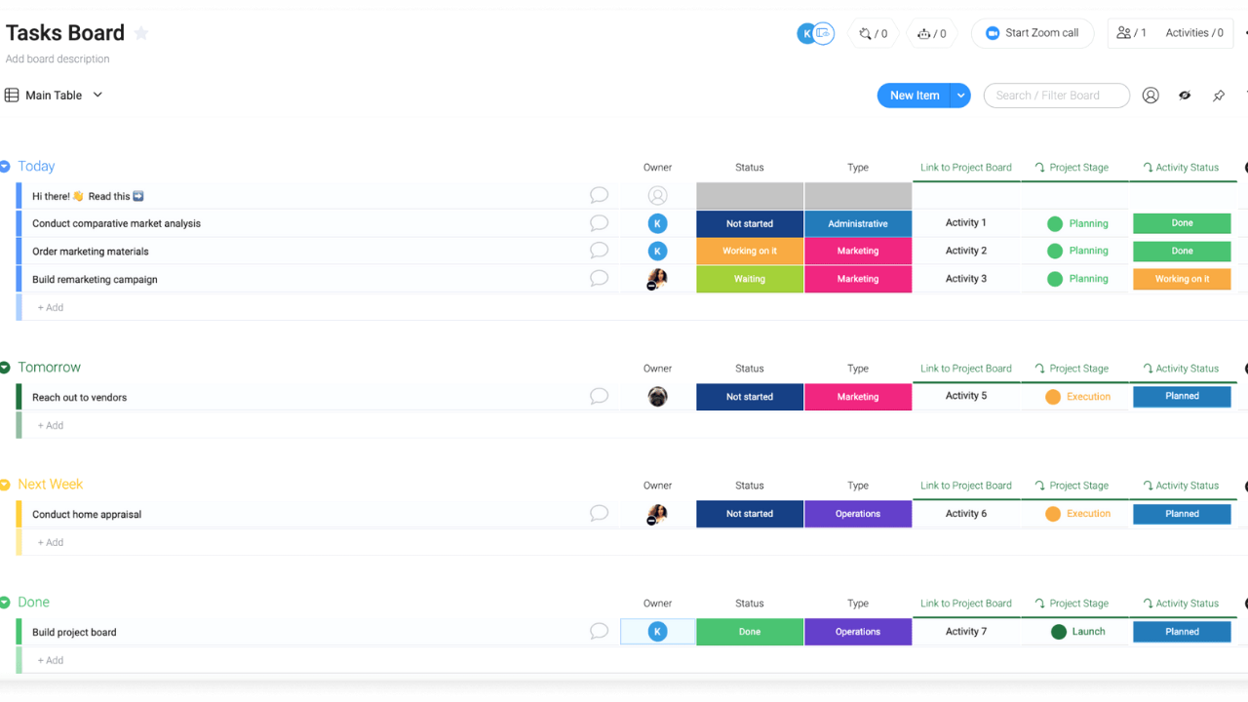Click the New Item button
Screen dimensions: 1248x702
coord(915,96)
